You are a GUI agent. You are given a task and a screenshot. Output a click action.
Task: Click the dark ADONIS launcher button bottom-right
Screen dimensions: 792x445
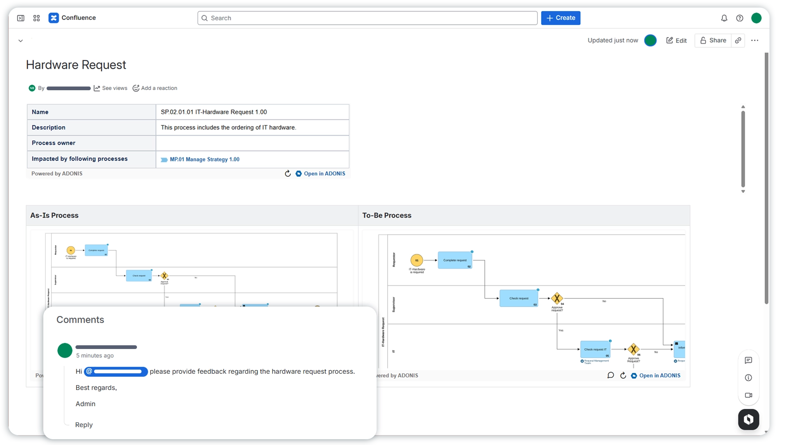click(x=748, y=419)
